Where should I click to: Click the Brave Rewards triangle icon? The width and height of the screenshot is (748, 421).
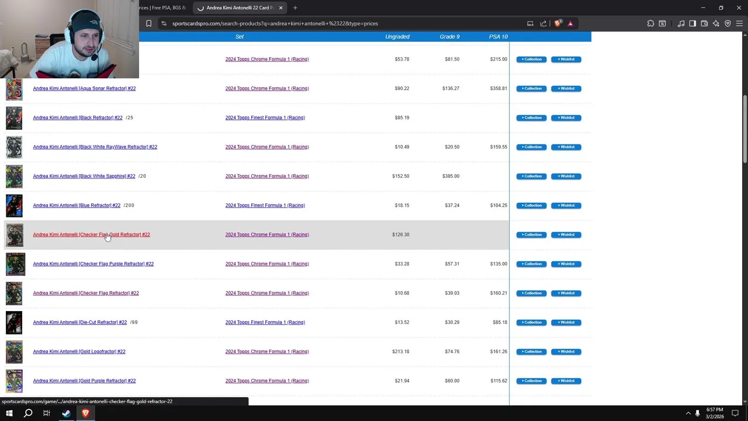570,23
